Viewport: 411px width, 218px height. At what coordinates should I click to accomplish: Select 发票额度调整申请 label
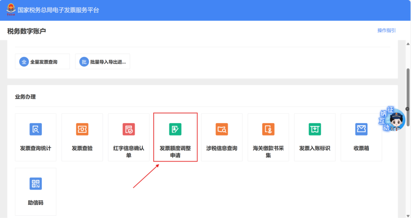[175, 152]
